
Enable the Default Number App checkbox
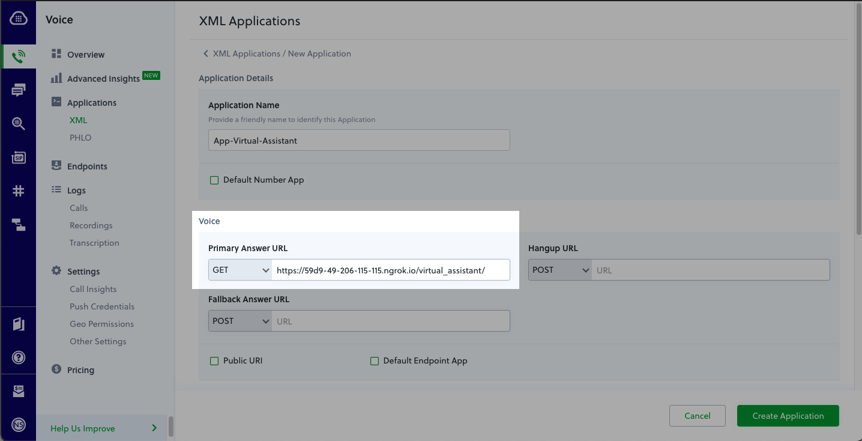click(x=214, y=180)
